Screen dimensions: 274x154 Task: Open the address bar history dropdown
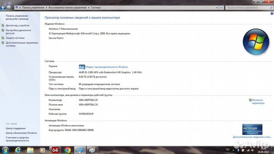point(217,8)
